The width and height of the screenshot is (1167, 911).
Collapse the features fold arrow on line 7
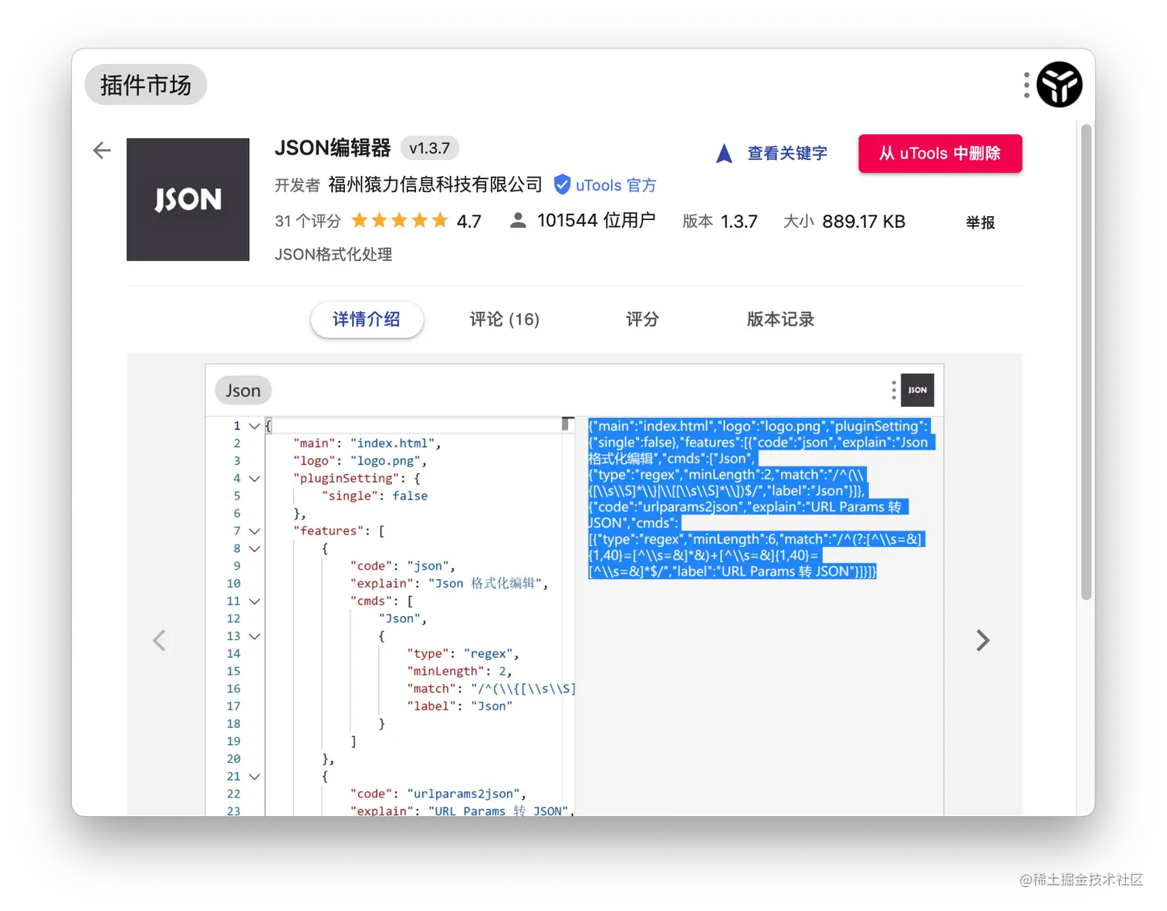tap(254, 531)
